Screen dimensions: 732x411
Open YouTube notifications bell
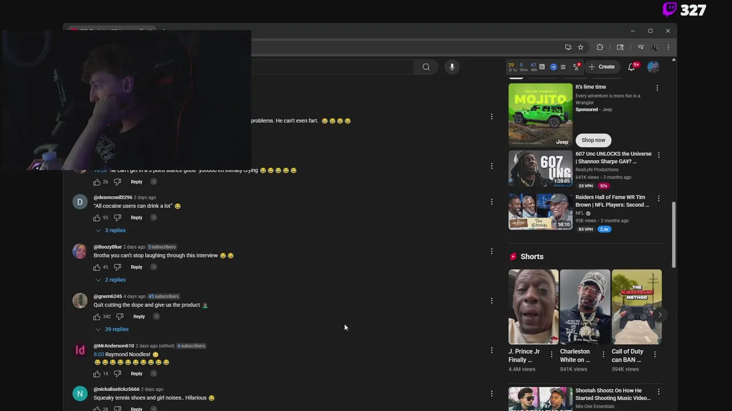(632, 67)
